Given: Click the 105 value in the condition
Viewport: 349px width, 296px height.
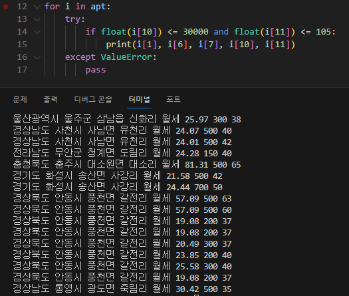Looking at the screenshot, I should click(x=323, y=32).
